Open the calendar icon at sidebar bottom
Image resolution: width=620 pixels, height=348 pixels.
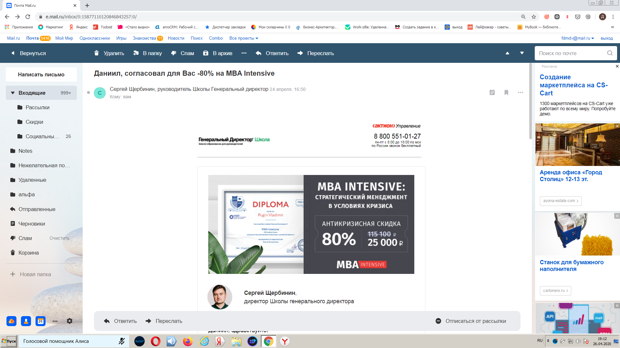[x=40, y=321]
